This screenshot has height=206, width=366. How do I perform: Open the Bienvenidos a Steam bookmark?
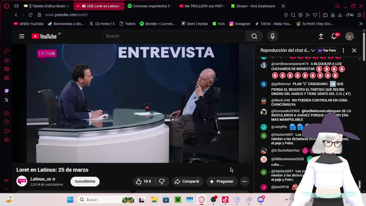point(65,24)
